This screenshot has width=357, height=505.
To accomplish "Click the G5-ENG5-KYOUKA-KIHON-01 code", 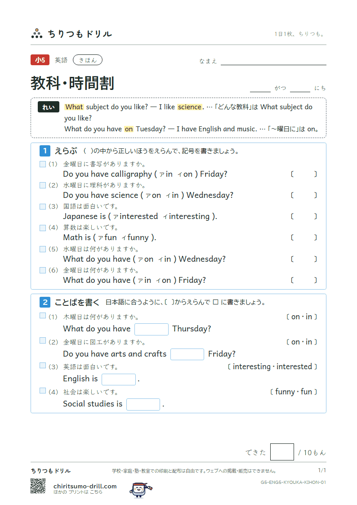I will (293, 482).
